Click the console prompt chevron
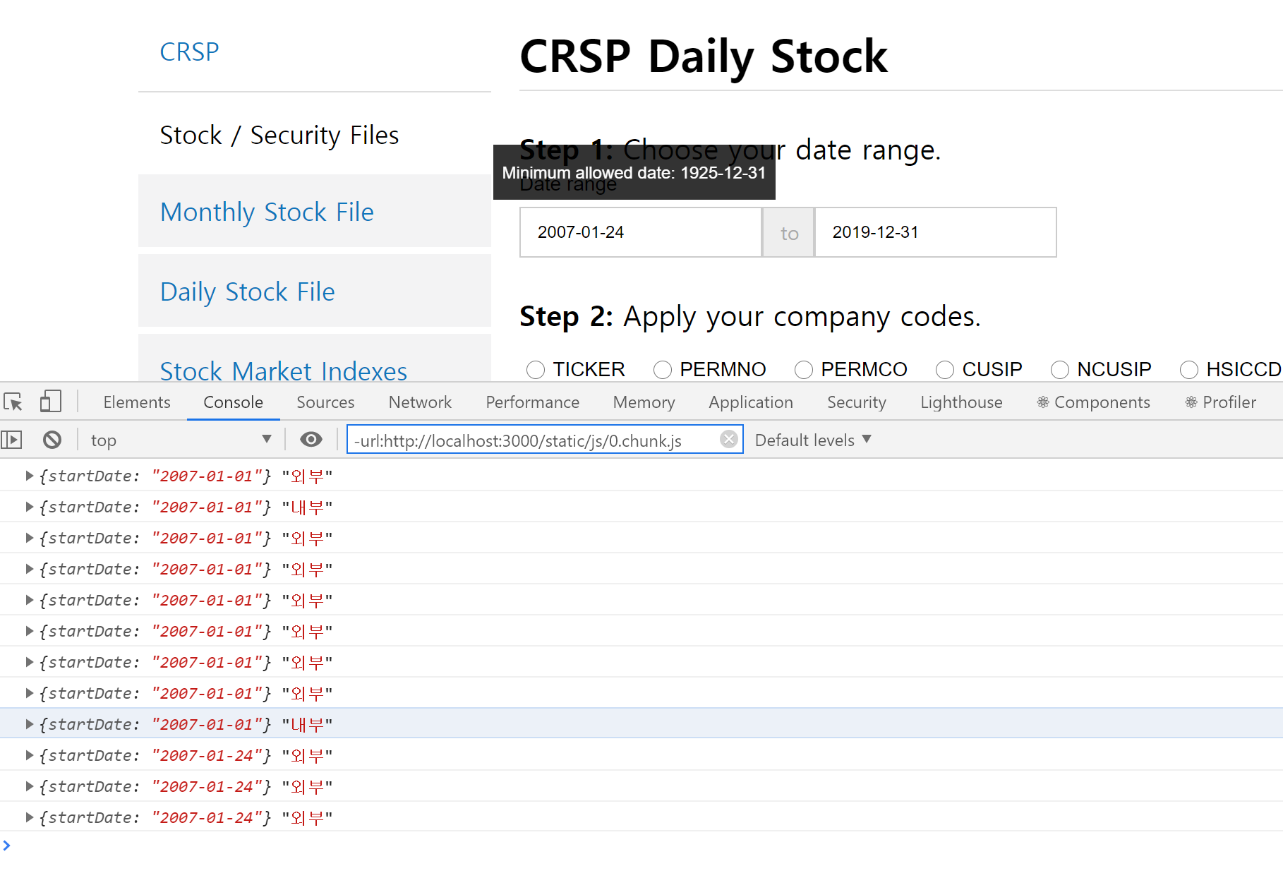The image size is (1283, 878). pos(6,845)
